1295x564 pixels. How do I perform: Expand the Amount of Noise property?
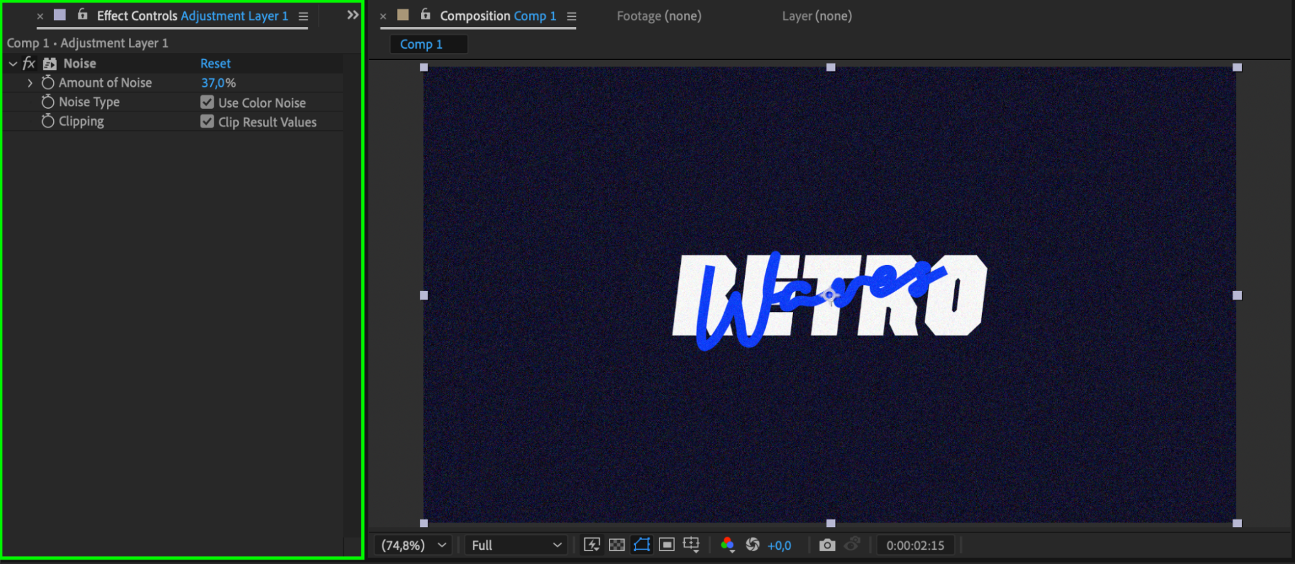(x=30, y=83)
